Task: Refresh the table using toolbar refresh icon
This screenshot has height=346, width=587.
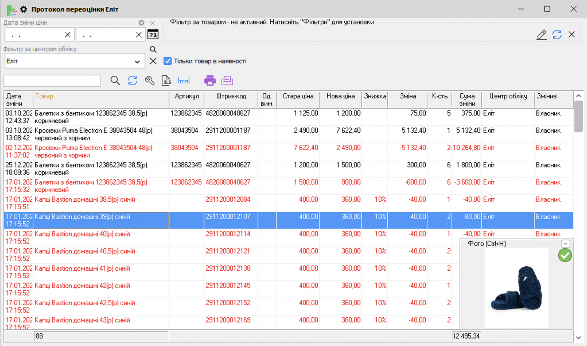Action: click(x=132, y=80)
